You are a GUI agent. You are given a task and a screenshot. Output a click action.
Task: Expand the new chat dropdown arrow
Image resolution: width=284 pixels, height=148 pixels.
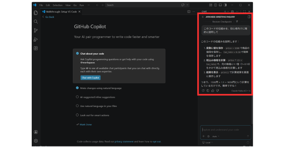(x=228, y=11)
